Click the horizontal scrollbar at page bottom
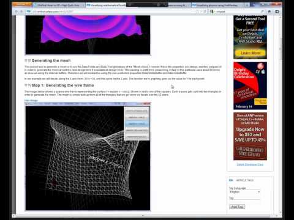 tap(143, 216)
